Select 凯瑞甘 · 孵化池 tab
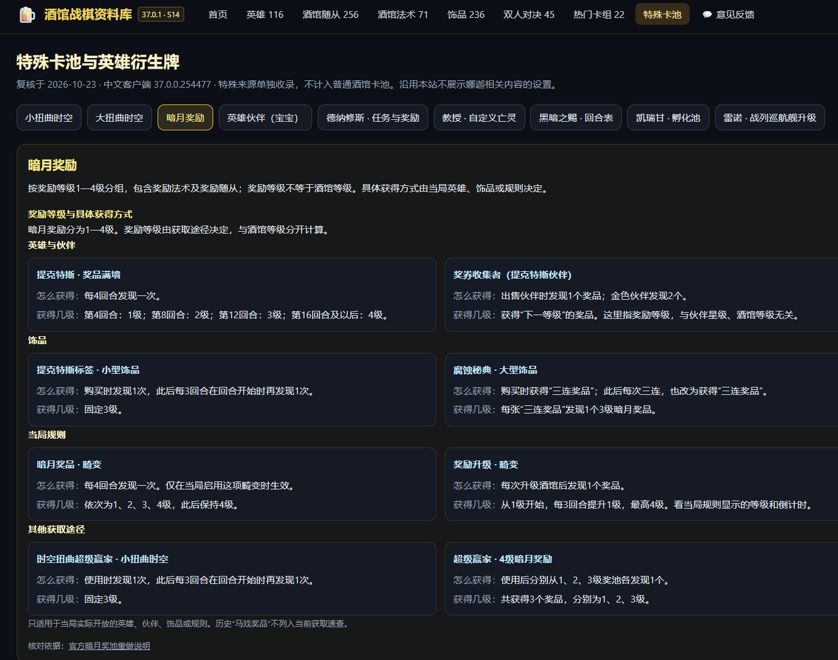Viewport: 838px width, 660px height. pos(668,117)
